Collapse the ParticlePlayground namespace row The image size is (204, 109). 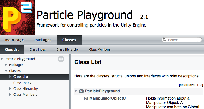click(76, 91)
